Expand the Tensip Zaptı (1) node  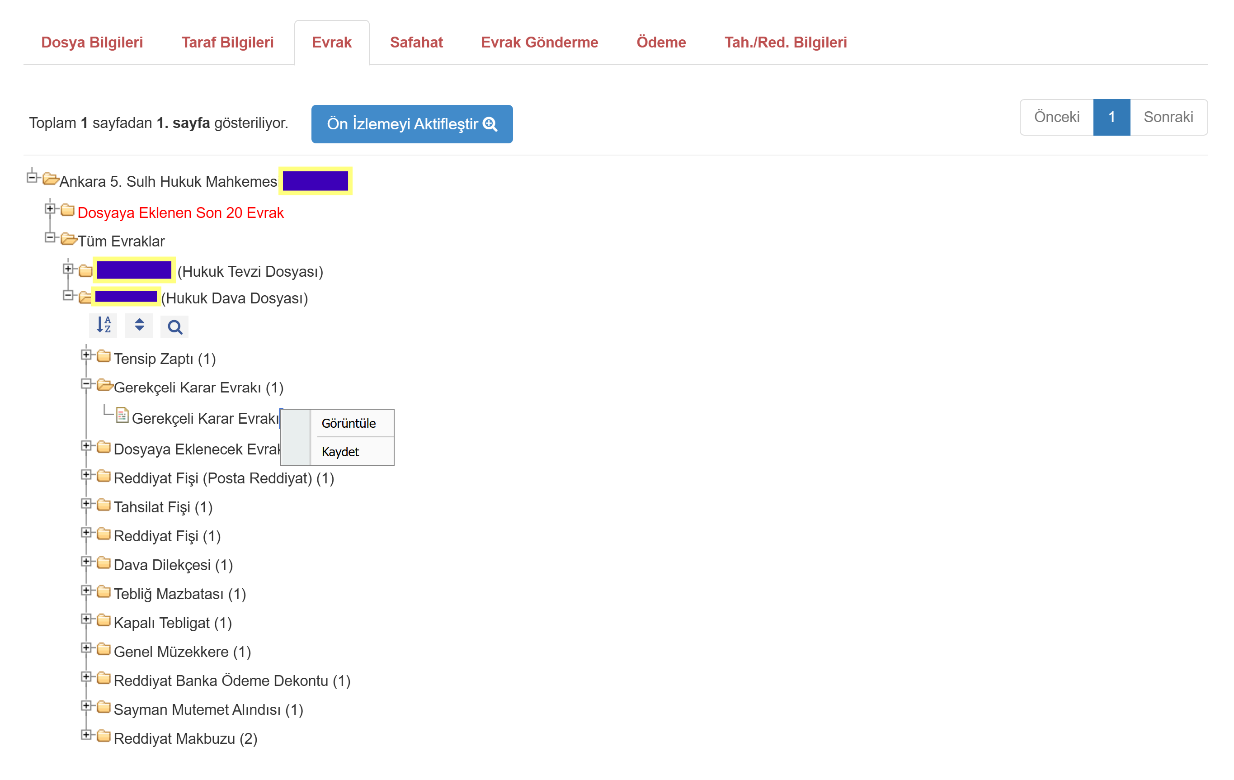click(x=86, y=355)
